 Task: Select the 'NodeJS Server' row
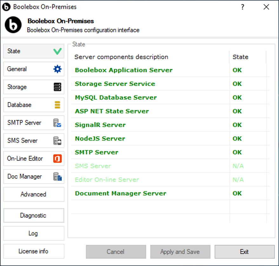point(170,139)
